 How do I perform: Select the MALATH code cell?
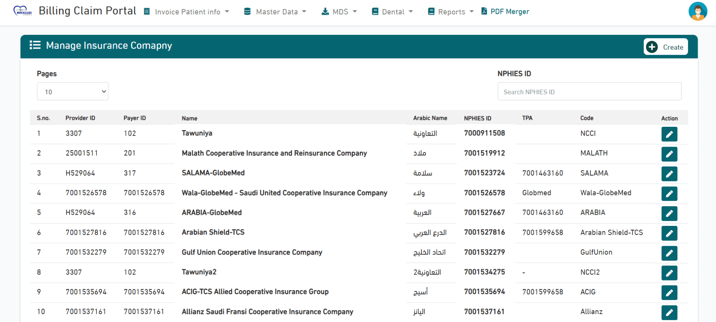pos(594,153)
